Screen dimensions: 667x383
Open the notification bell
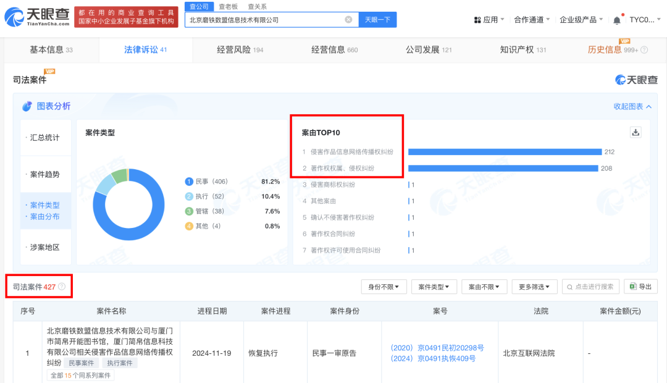617,20
